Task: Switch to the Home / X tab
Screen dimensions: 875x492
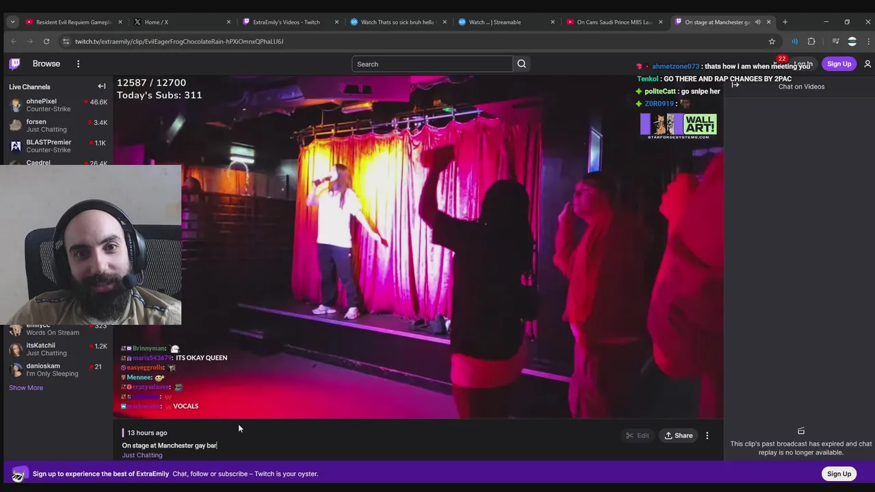Action: coord(182,22)
